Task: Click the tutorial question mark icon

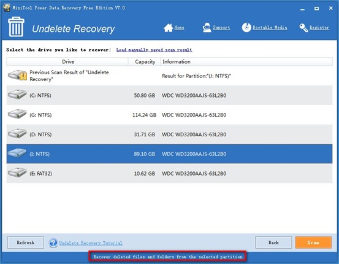Action: (x=53, y=243)
